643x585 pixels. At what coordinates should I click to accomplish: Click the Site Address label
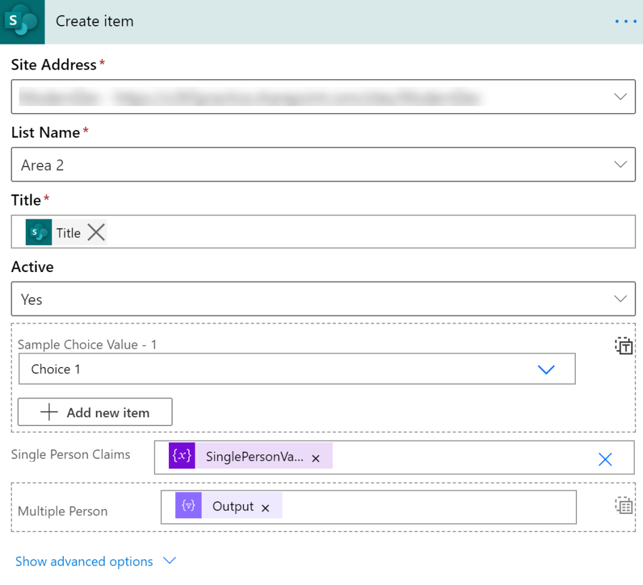54,65
